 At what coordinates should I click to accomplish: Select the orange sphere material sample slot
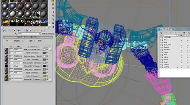(x=5, y=22)
